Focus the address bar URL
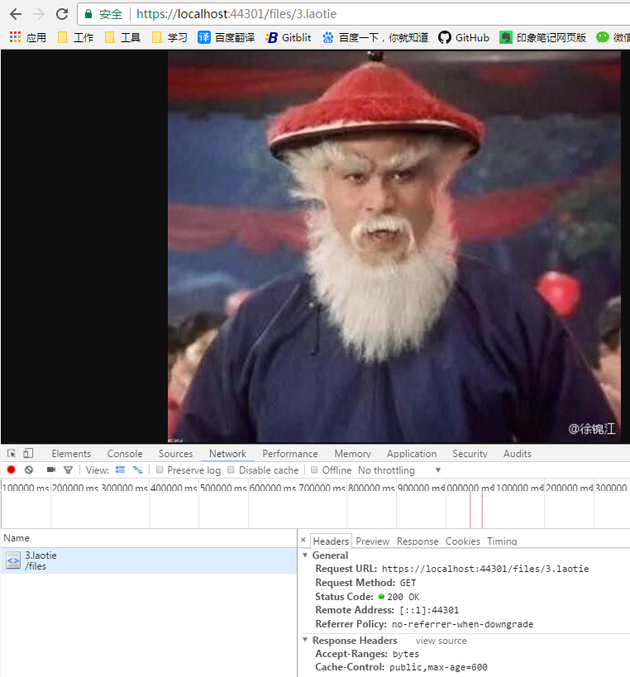Screen dimensions: 630x677 point(236,14)
